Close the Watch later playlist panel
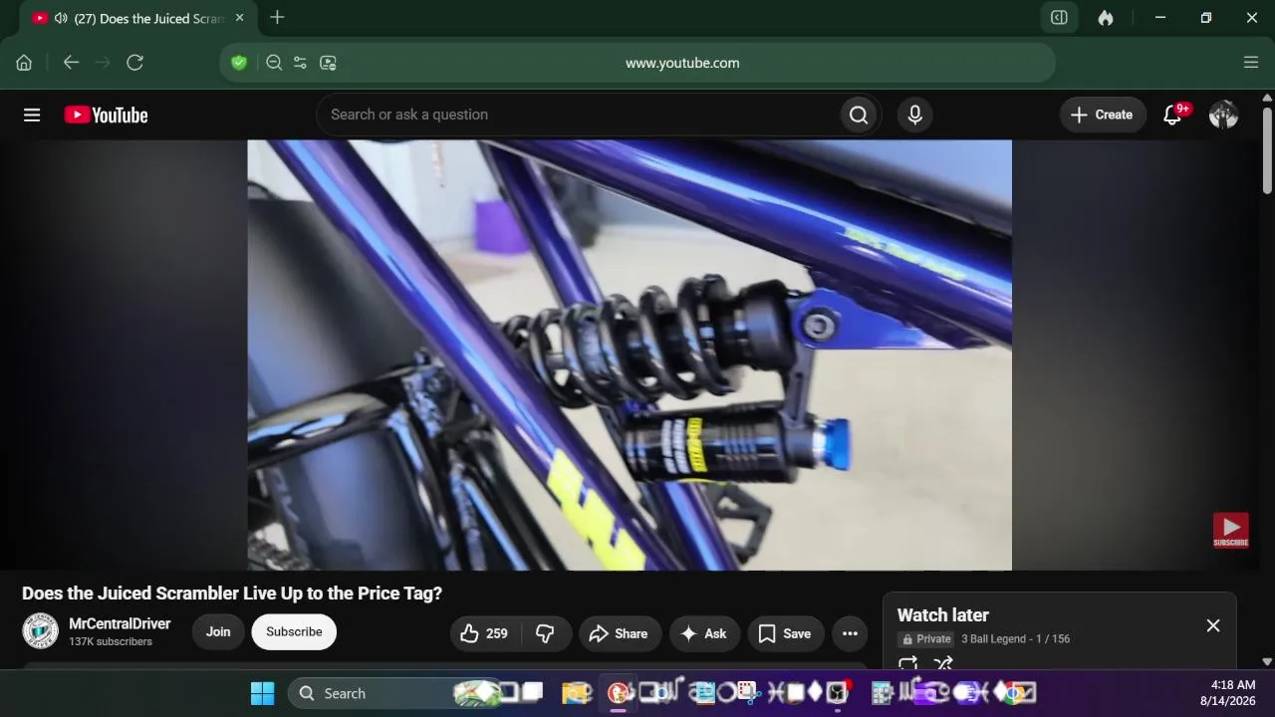 (1213, 625)
